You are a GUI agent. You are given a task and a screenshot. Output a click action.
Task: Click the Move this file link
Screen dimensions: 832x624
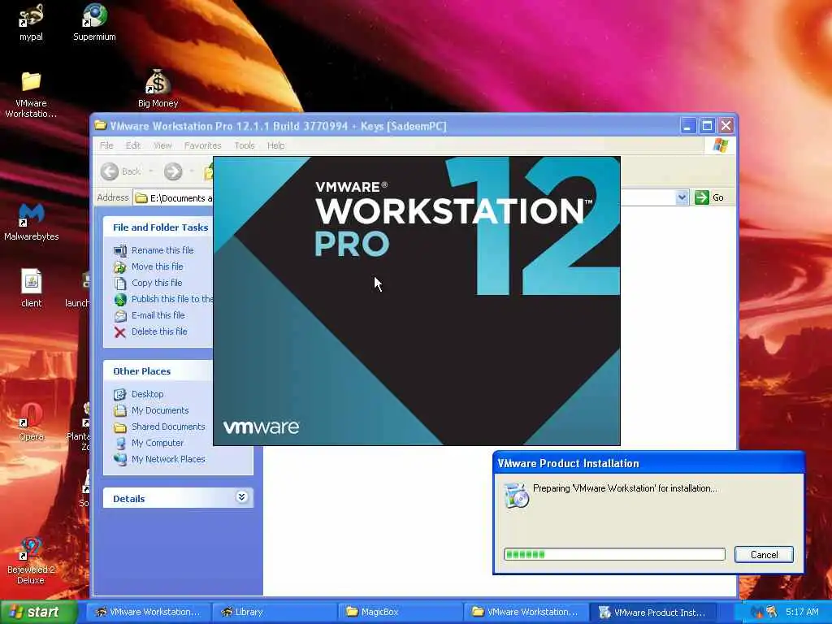157,266
